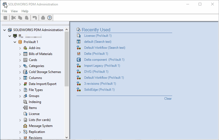This screenshot has width=219, height=140.
Task: Click the Print toolbar icon
Action: tap(43, 18)
